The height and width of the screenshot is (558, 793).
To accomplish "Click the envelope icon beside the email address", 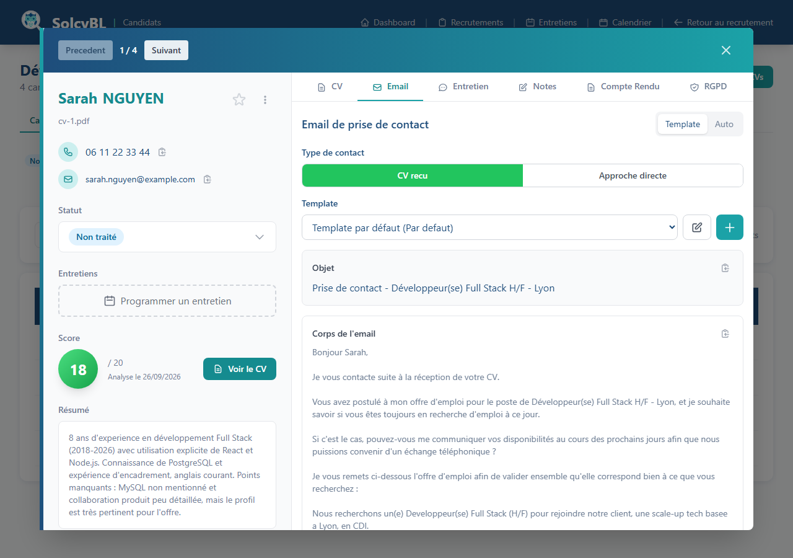I will 68,179.
